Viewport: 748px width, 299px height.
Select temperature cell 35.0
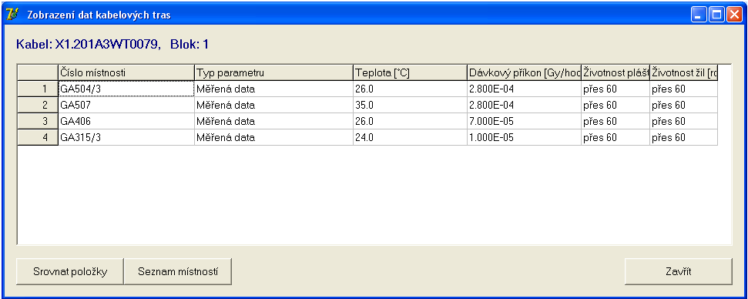coord(411,105)
